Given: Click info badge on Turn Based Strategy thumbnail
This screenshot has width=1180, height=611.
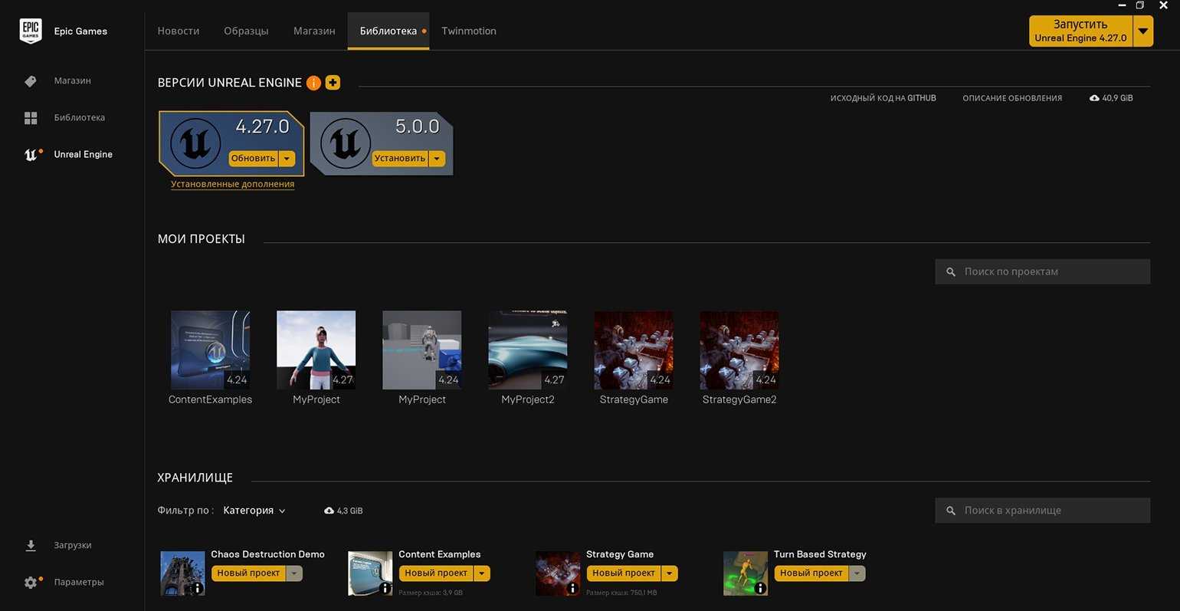Looking at the screenshot, I should (x=760, y=588).
